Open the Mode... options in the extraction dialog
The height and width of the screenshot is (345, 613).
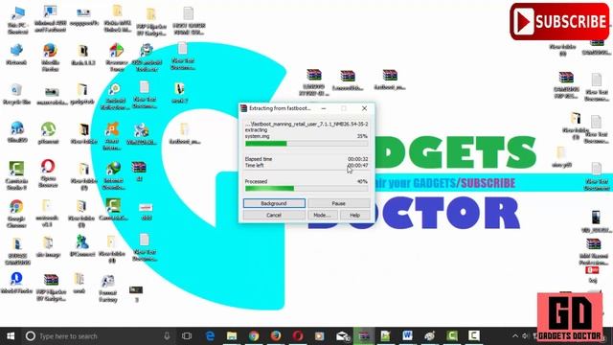click(322, 215)
